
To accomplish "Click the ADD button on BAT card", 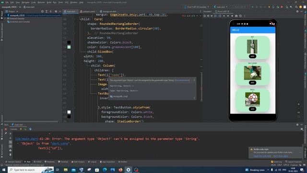I will (x=252, y=56).
